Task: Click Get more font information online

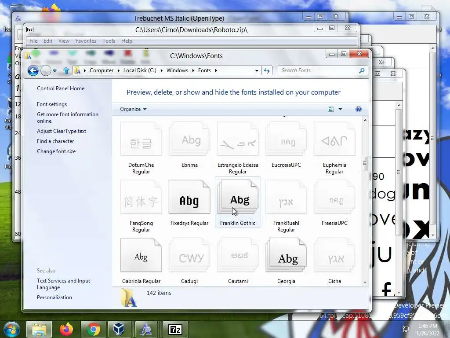Action: click(x=67, y=118)
